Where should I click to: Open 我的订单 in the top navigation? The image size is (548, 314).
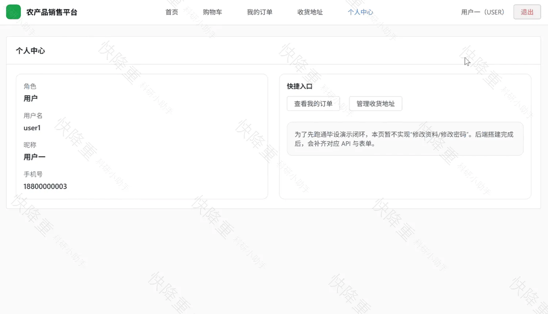pos(259,12)
